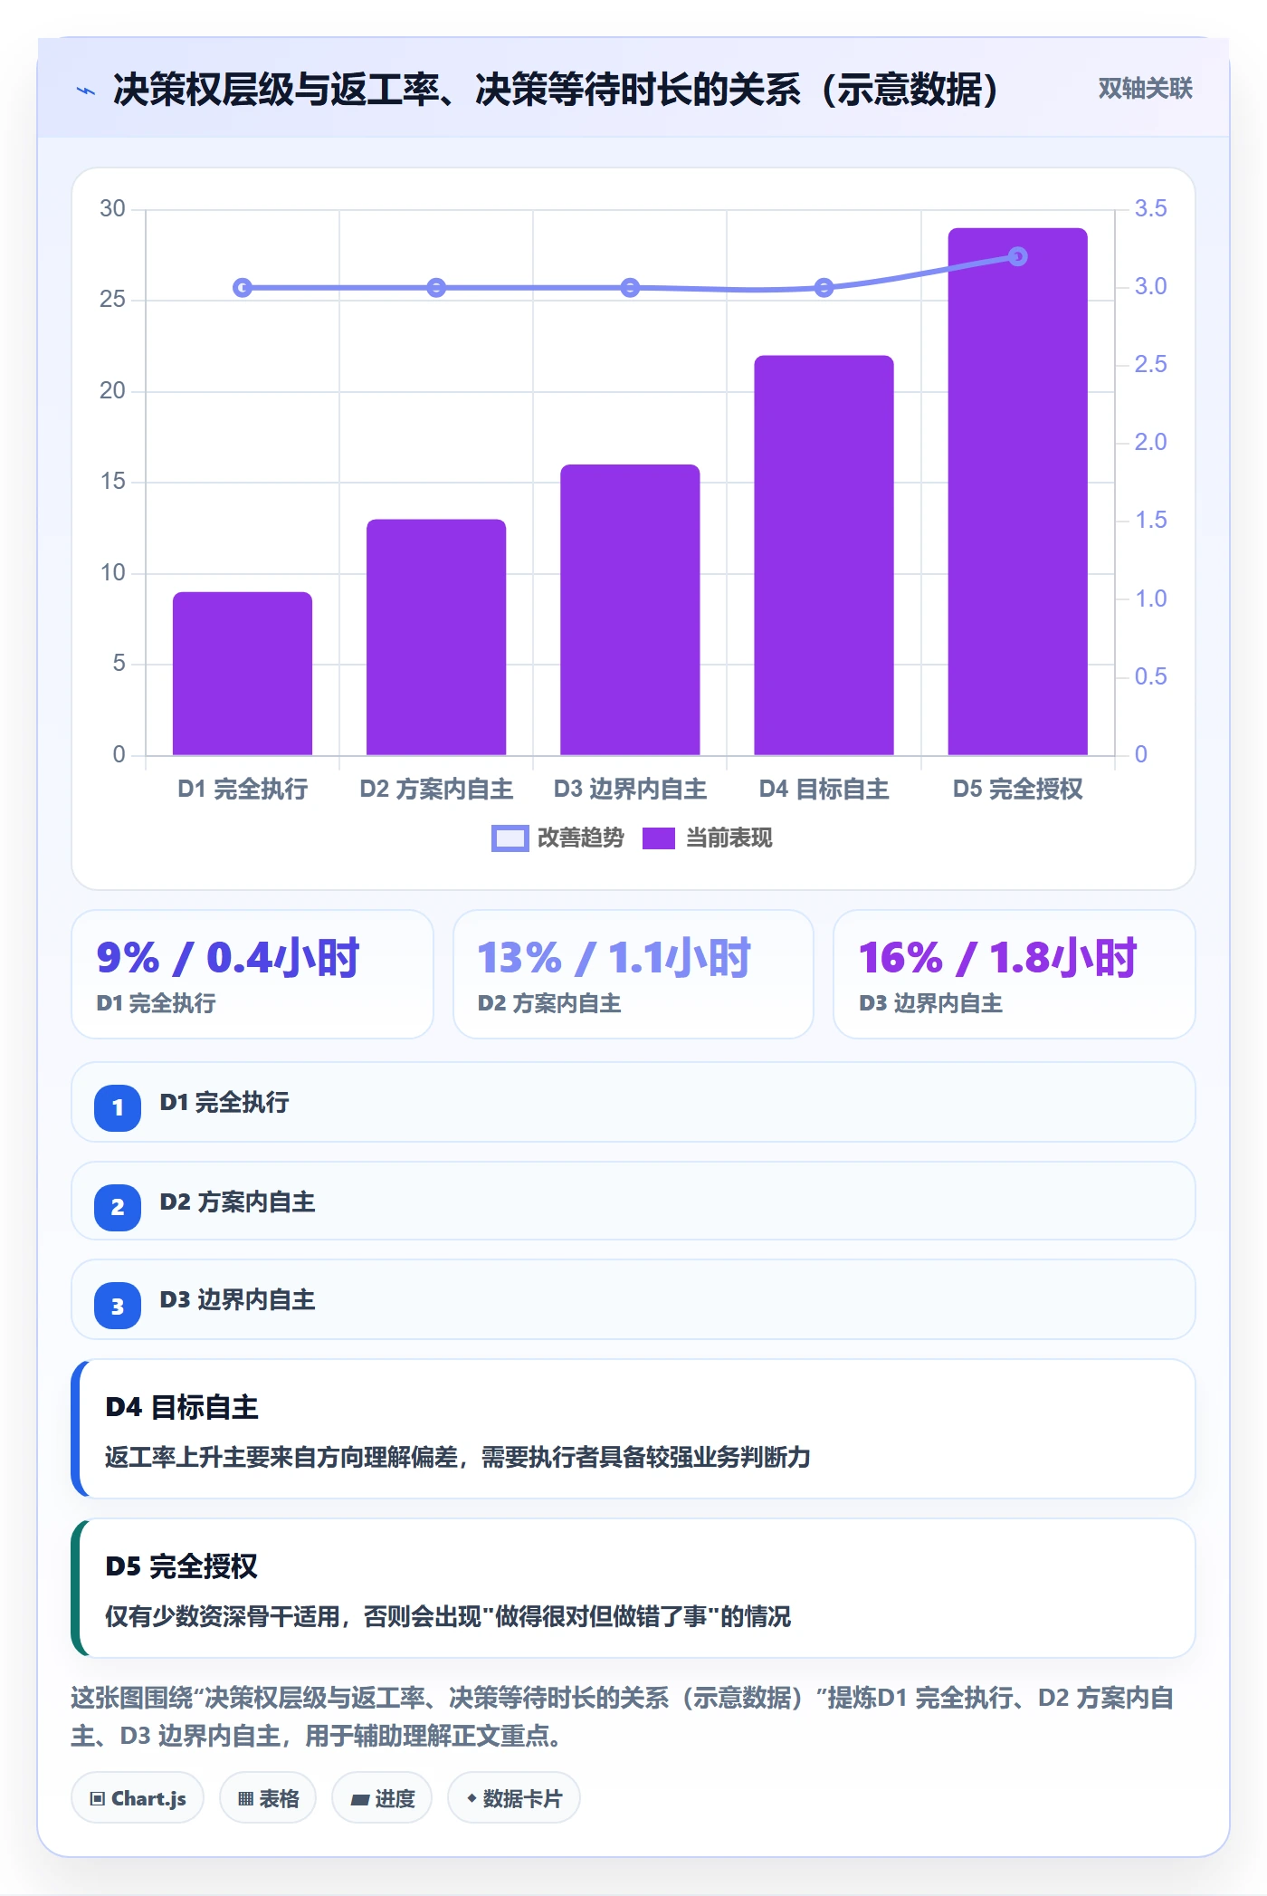
Task: Click the 进度 tag chip
Action: [382, 1798]
